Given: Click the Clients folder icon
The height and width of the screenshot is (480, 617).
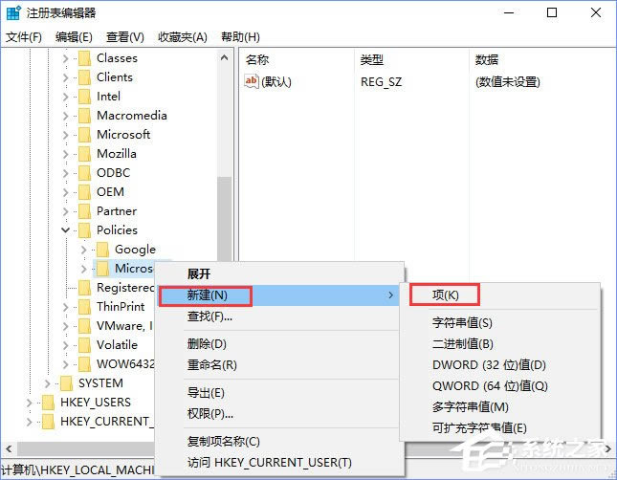Looking at the screenshot, I should click(x=84, y=77).
